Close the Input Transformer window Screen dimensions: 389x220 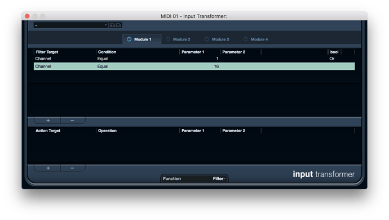27,16
